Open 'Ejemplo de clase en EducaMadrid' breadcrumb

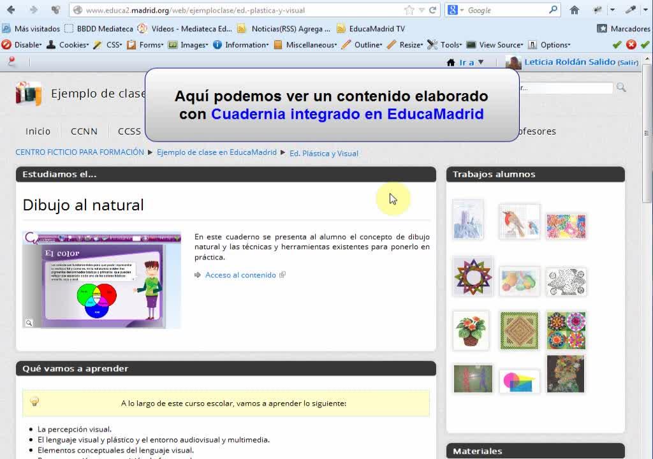pyautogui.click(x=217, y=152)
